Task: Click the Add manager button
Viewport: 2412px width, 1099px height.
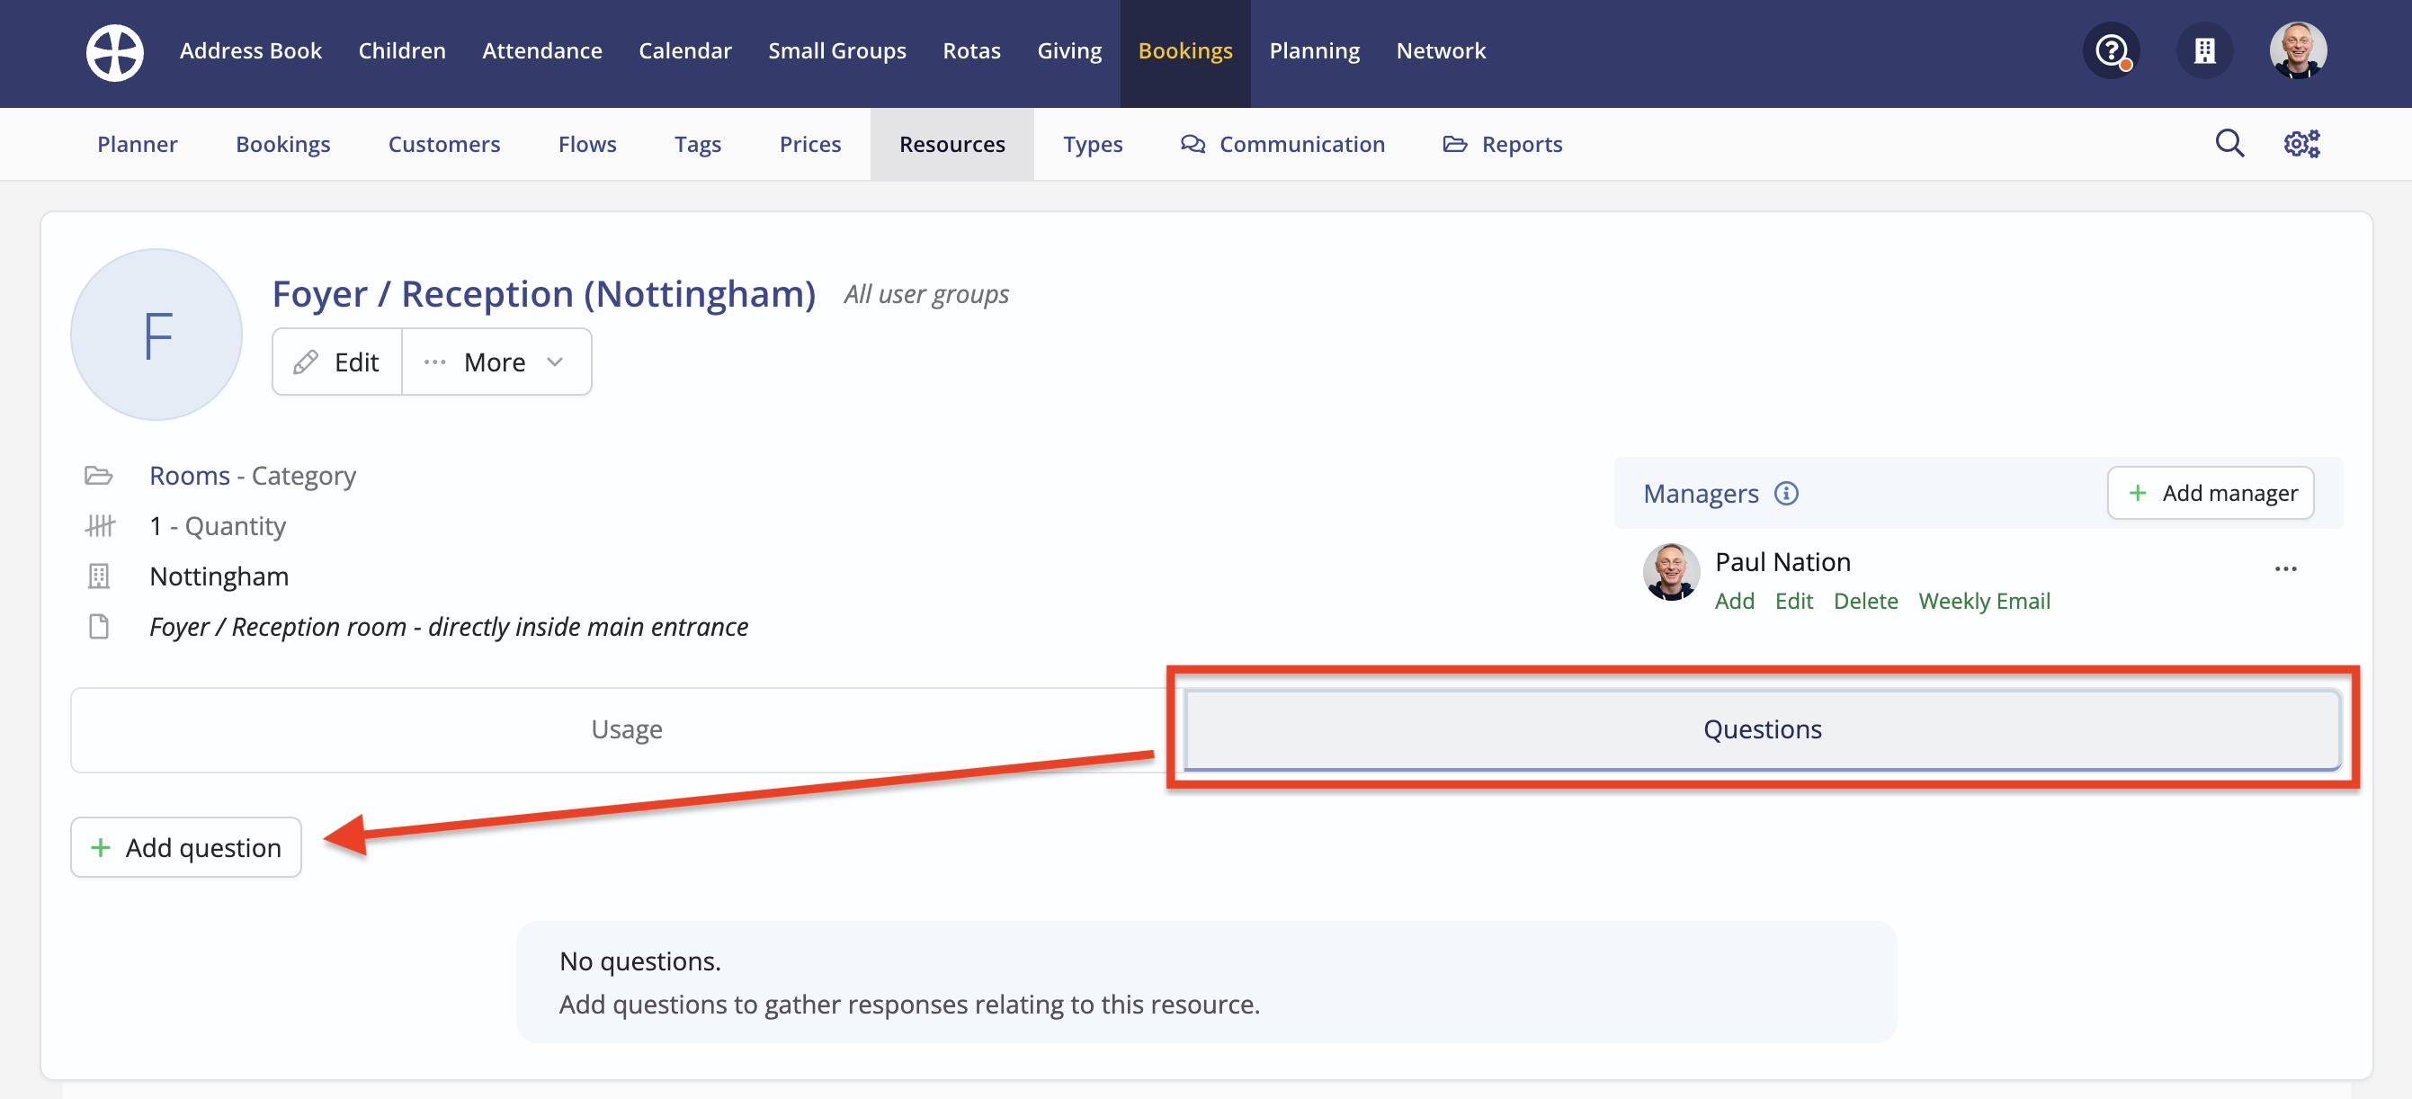Action: pos(2211,494)
